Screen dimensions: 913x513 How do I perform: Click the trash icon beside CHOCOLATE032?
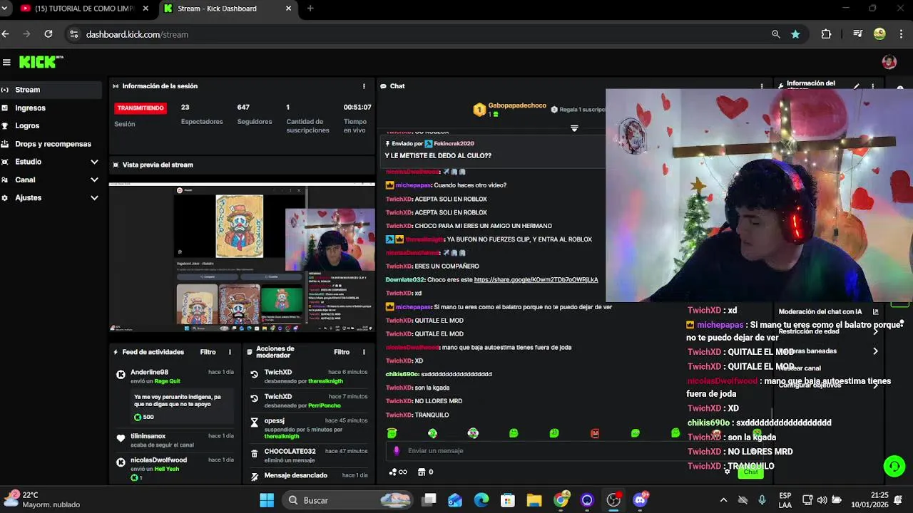pyautogui.click(x=254, y=454)
